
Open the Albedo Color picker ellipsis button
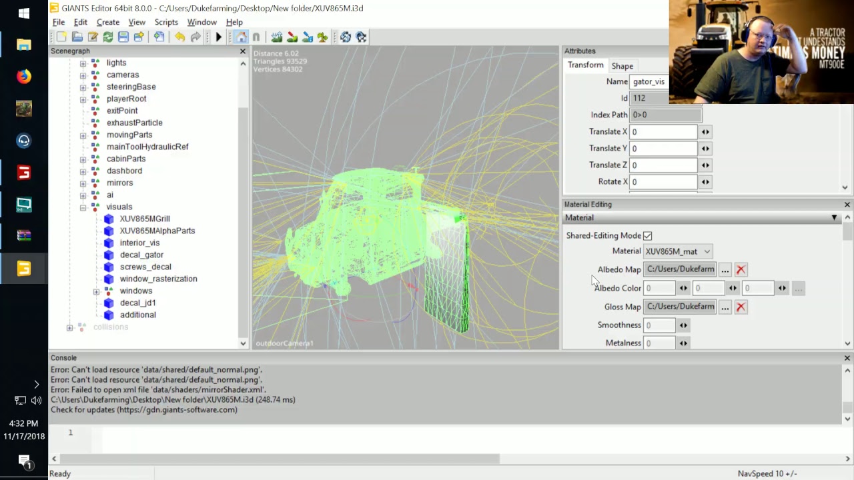(799, 288)
